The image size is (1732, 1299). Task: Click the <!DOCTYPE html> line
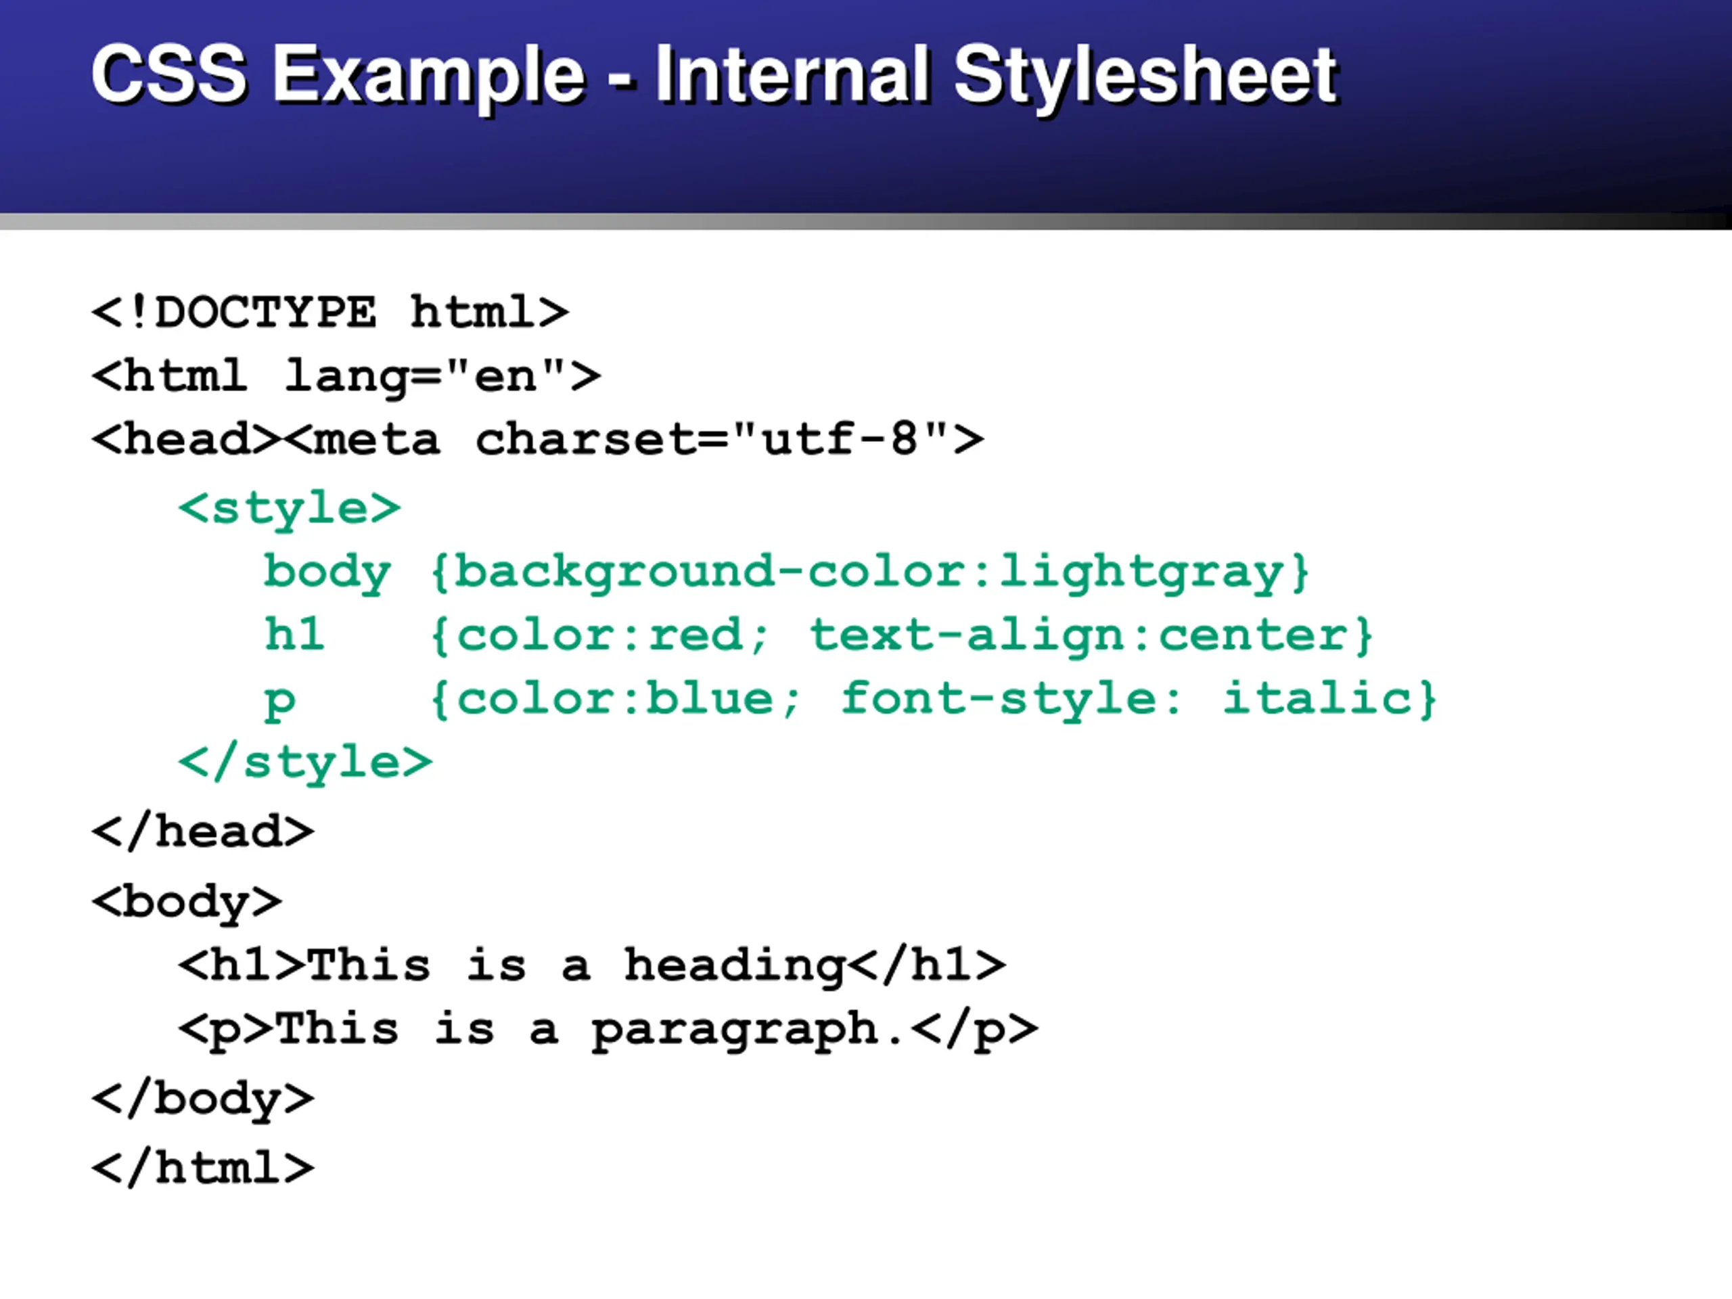(x=329, y=313)
